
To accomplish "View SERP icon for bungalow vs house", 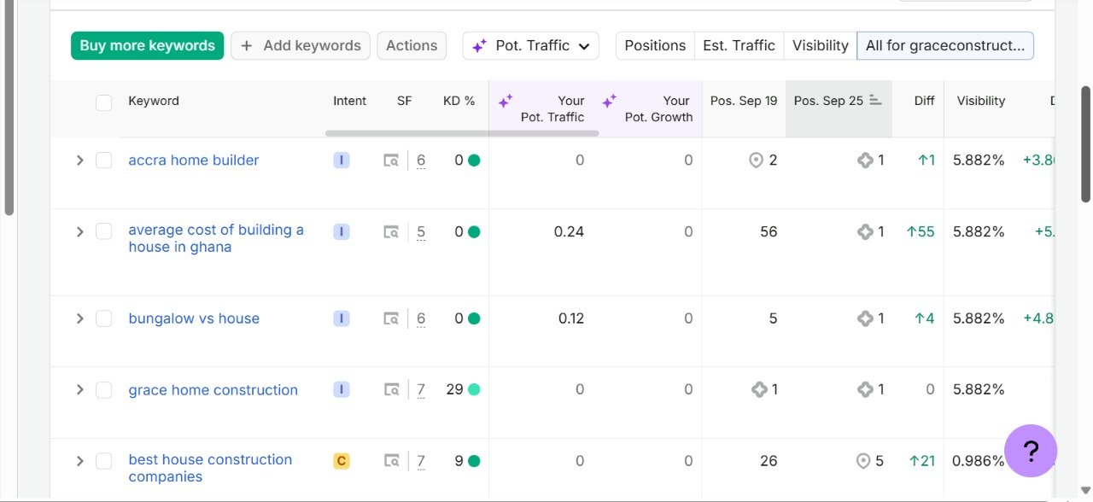I will pyautogui.click(x=391, y=318).
